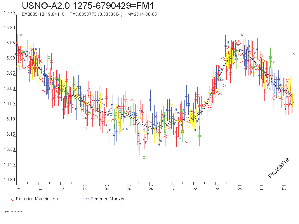Image resolution: width=299 pixels, height=224 pixels.
Task: Click the yellow diamond legend marker
Action: coord(84,199)
